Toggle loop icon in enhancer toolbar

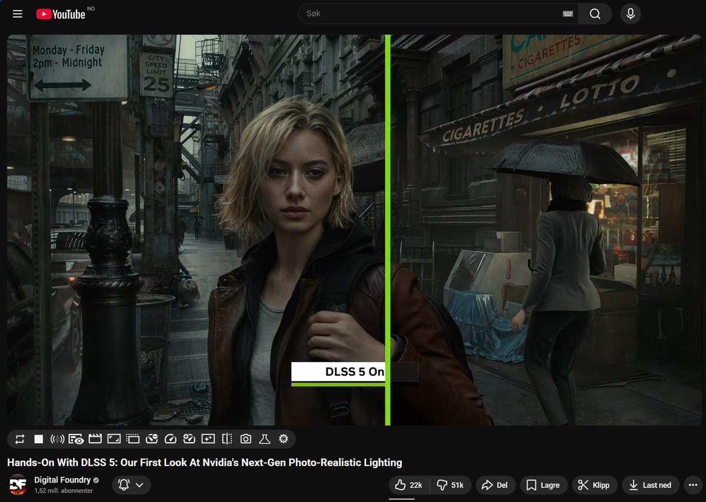(x=20, y=439)
